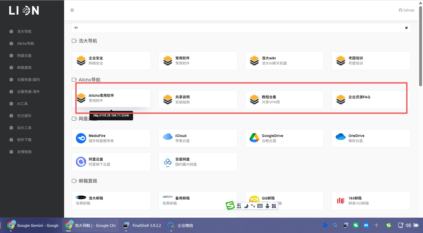Image resolution: width=423 pixels, height=233 pixels.
Task: Open network status tray icon
Action: coord(400,225)
